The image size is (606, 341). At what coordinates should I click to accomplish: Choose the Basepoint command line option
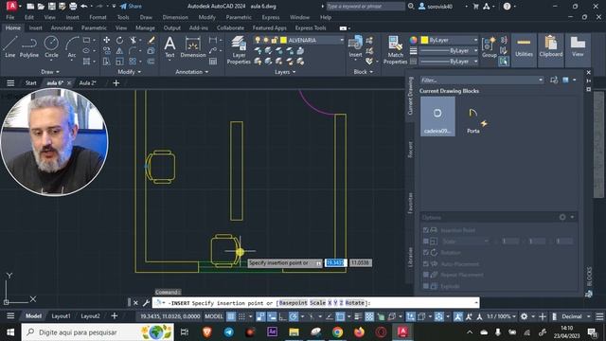coord(294,303)
